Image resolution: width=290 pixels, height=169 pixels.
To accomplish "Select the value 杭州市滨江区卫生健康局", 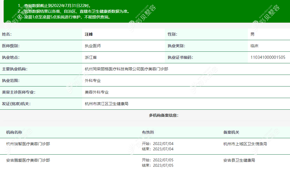I will [106, 104].
